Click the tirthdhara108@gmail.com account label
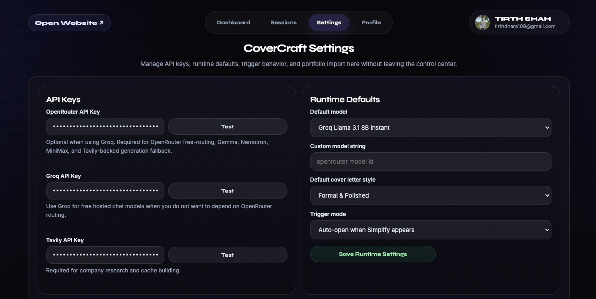Viewport: 596px width, 299px height. tap(524, 26)
